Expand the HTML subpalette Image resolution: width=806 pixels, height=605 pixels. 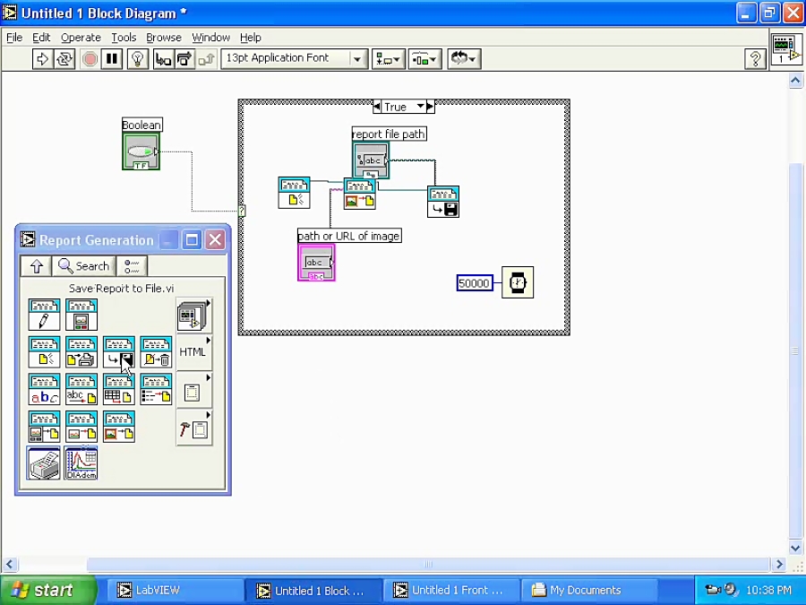[x=193, y=352]
